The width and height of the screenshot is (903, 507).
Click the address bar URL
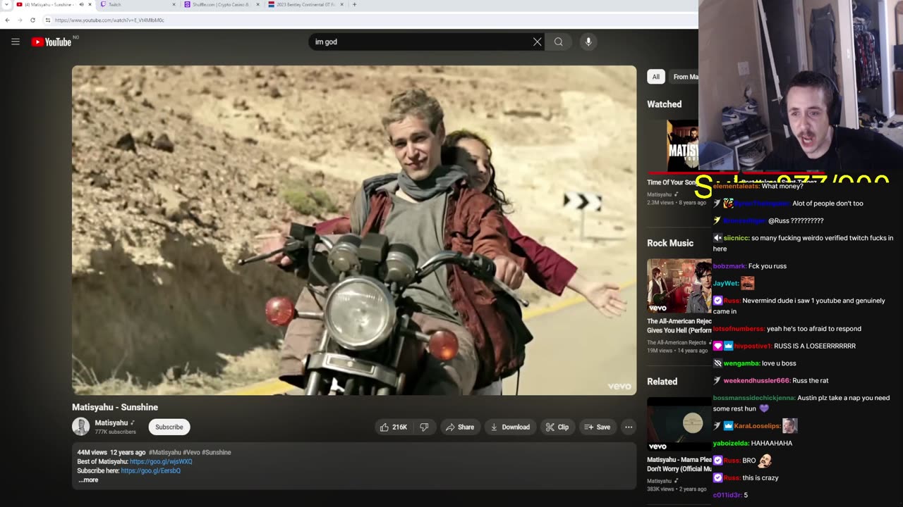tap(109, 20)
